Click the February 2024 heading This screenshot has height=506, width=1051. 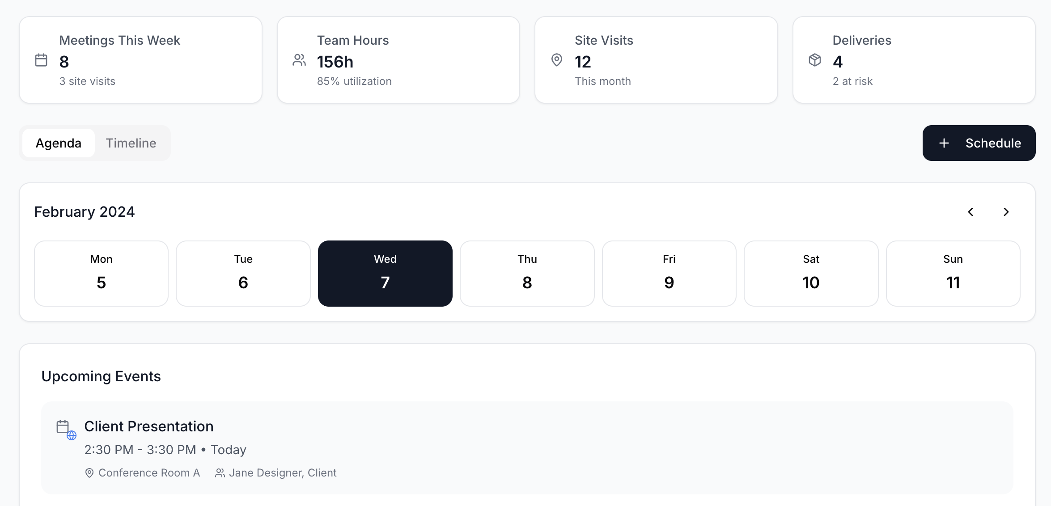pos(84,211)
